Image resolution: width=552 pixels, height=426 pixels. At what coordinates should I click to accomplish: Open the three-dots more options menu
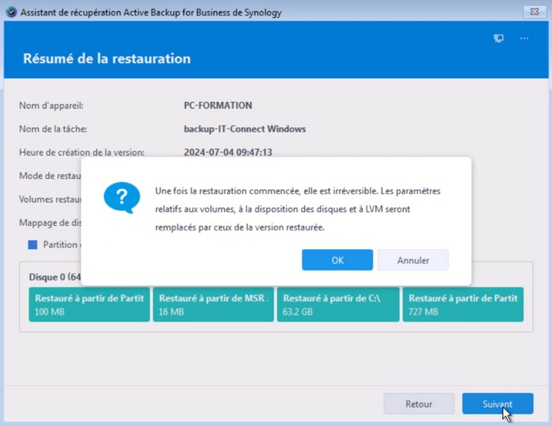pos(524,39)
